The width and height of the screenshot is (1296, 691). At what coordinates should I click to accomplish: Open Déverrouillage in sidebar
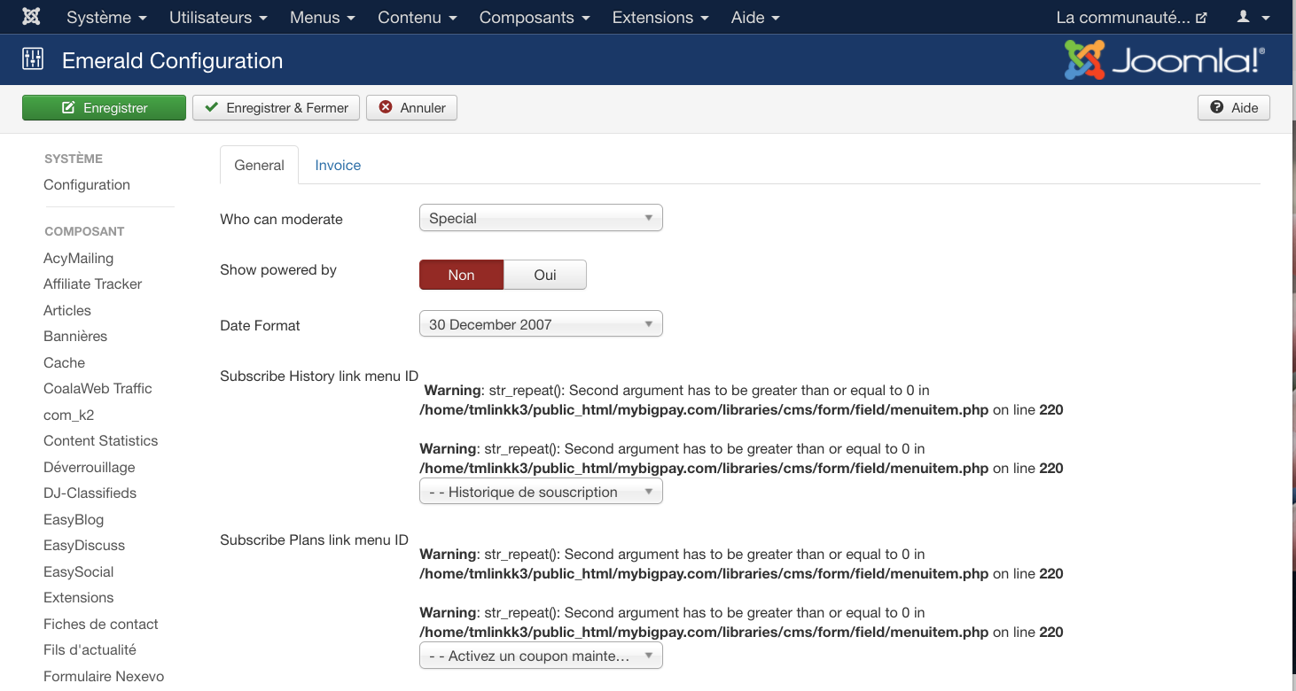89,467
